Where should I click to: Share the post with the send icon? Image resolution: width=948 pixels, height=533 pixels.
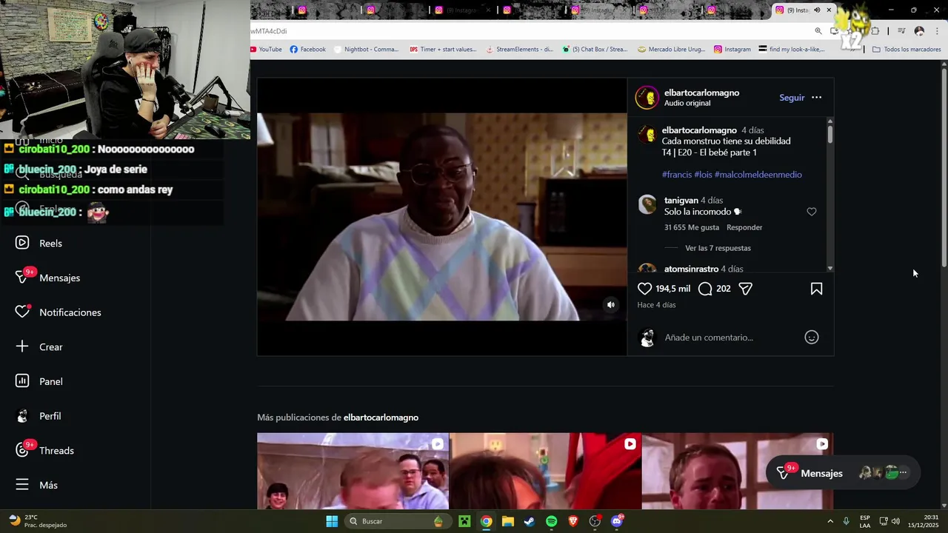[x=746, y=289]
